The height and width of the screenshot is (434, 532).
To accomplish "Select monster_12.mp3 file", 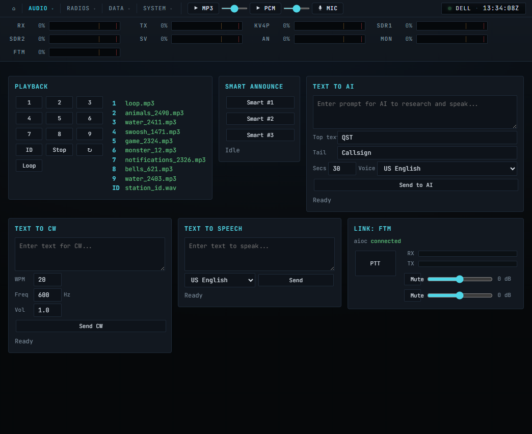I will (151, 150).
